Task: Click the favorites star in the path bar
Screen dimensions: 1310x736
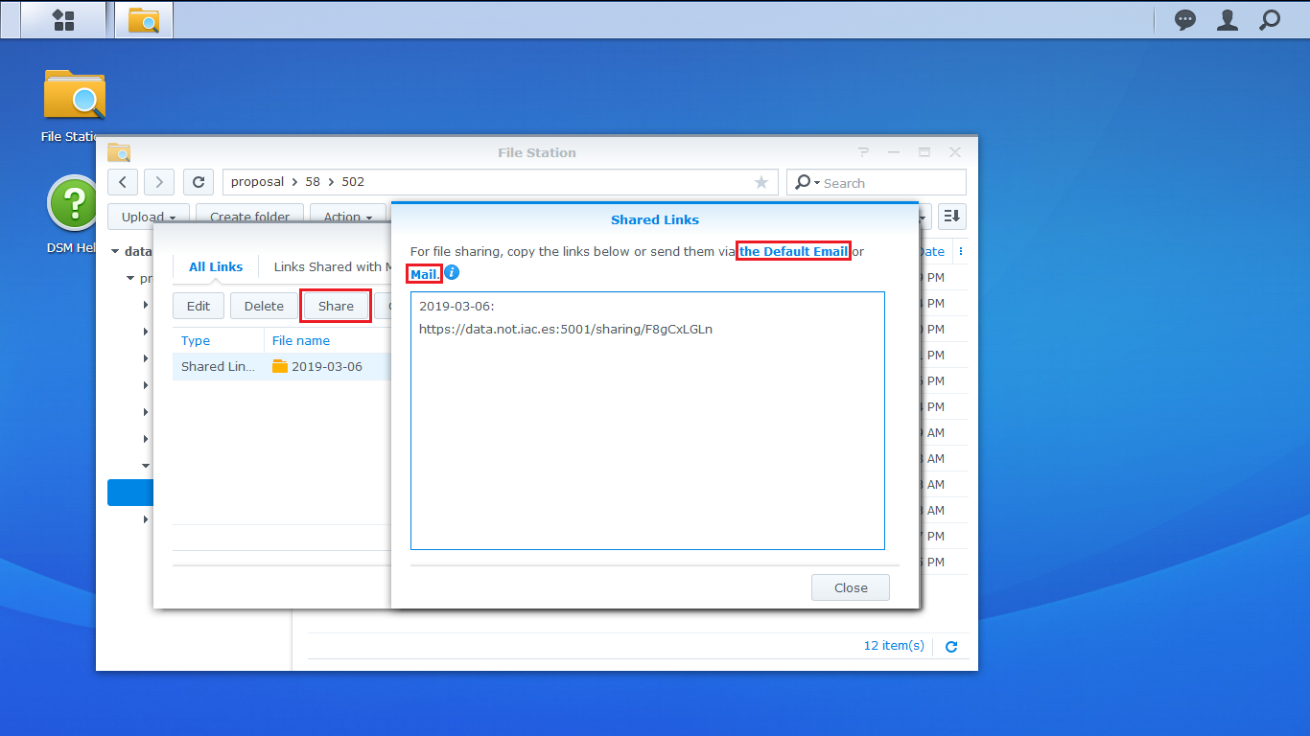Action: (x=761, y=182)
